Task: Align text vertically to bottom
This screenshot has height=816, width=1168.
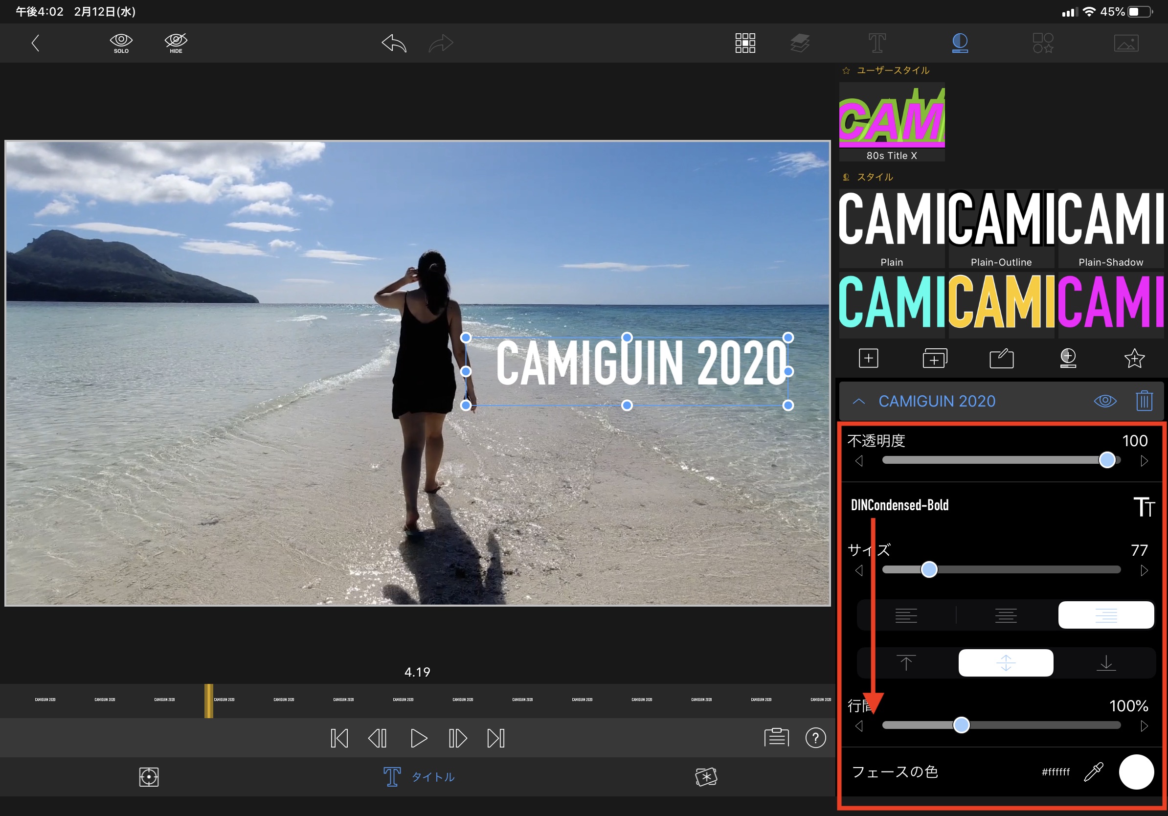Action: 1105,662
